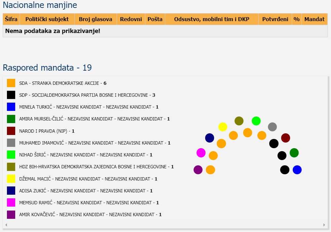The width and height of the screenshot is (331, 232).
Task: Select the navy blue seat dot in the chart
Action: (209, 138)
